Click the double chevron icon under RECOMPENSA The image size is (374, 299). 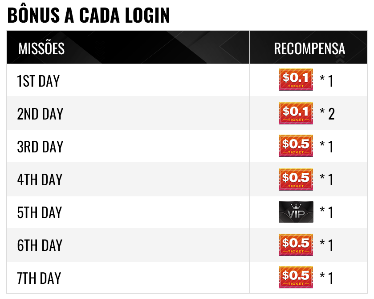click(340, 59)
